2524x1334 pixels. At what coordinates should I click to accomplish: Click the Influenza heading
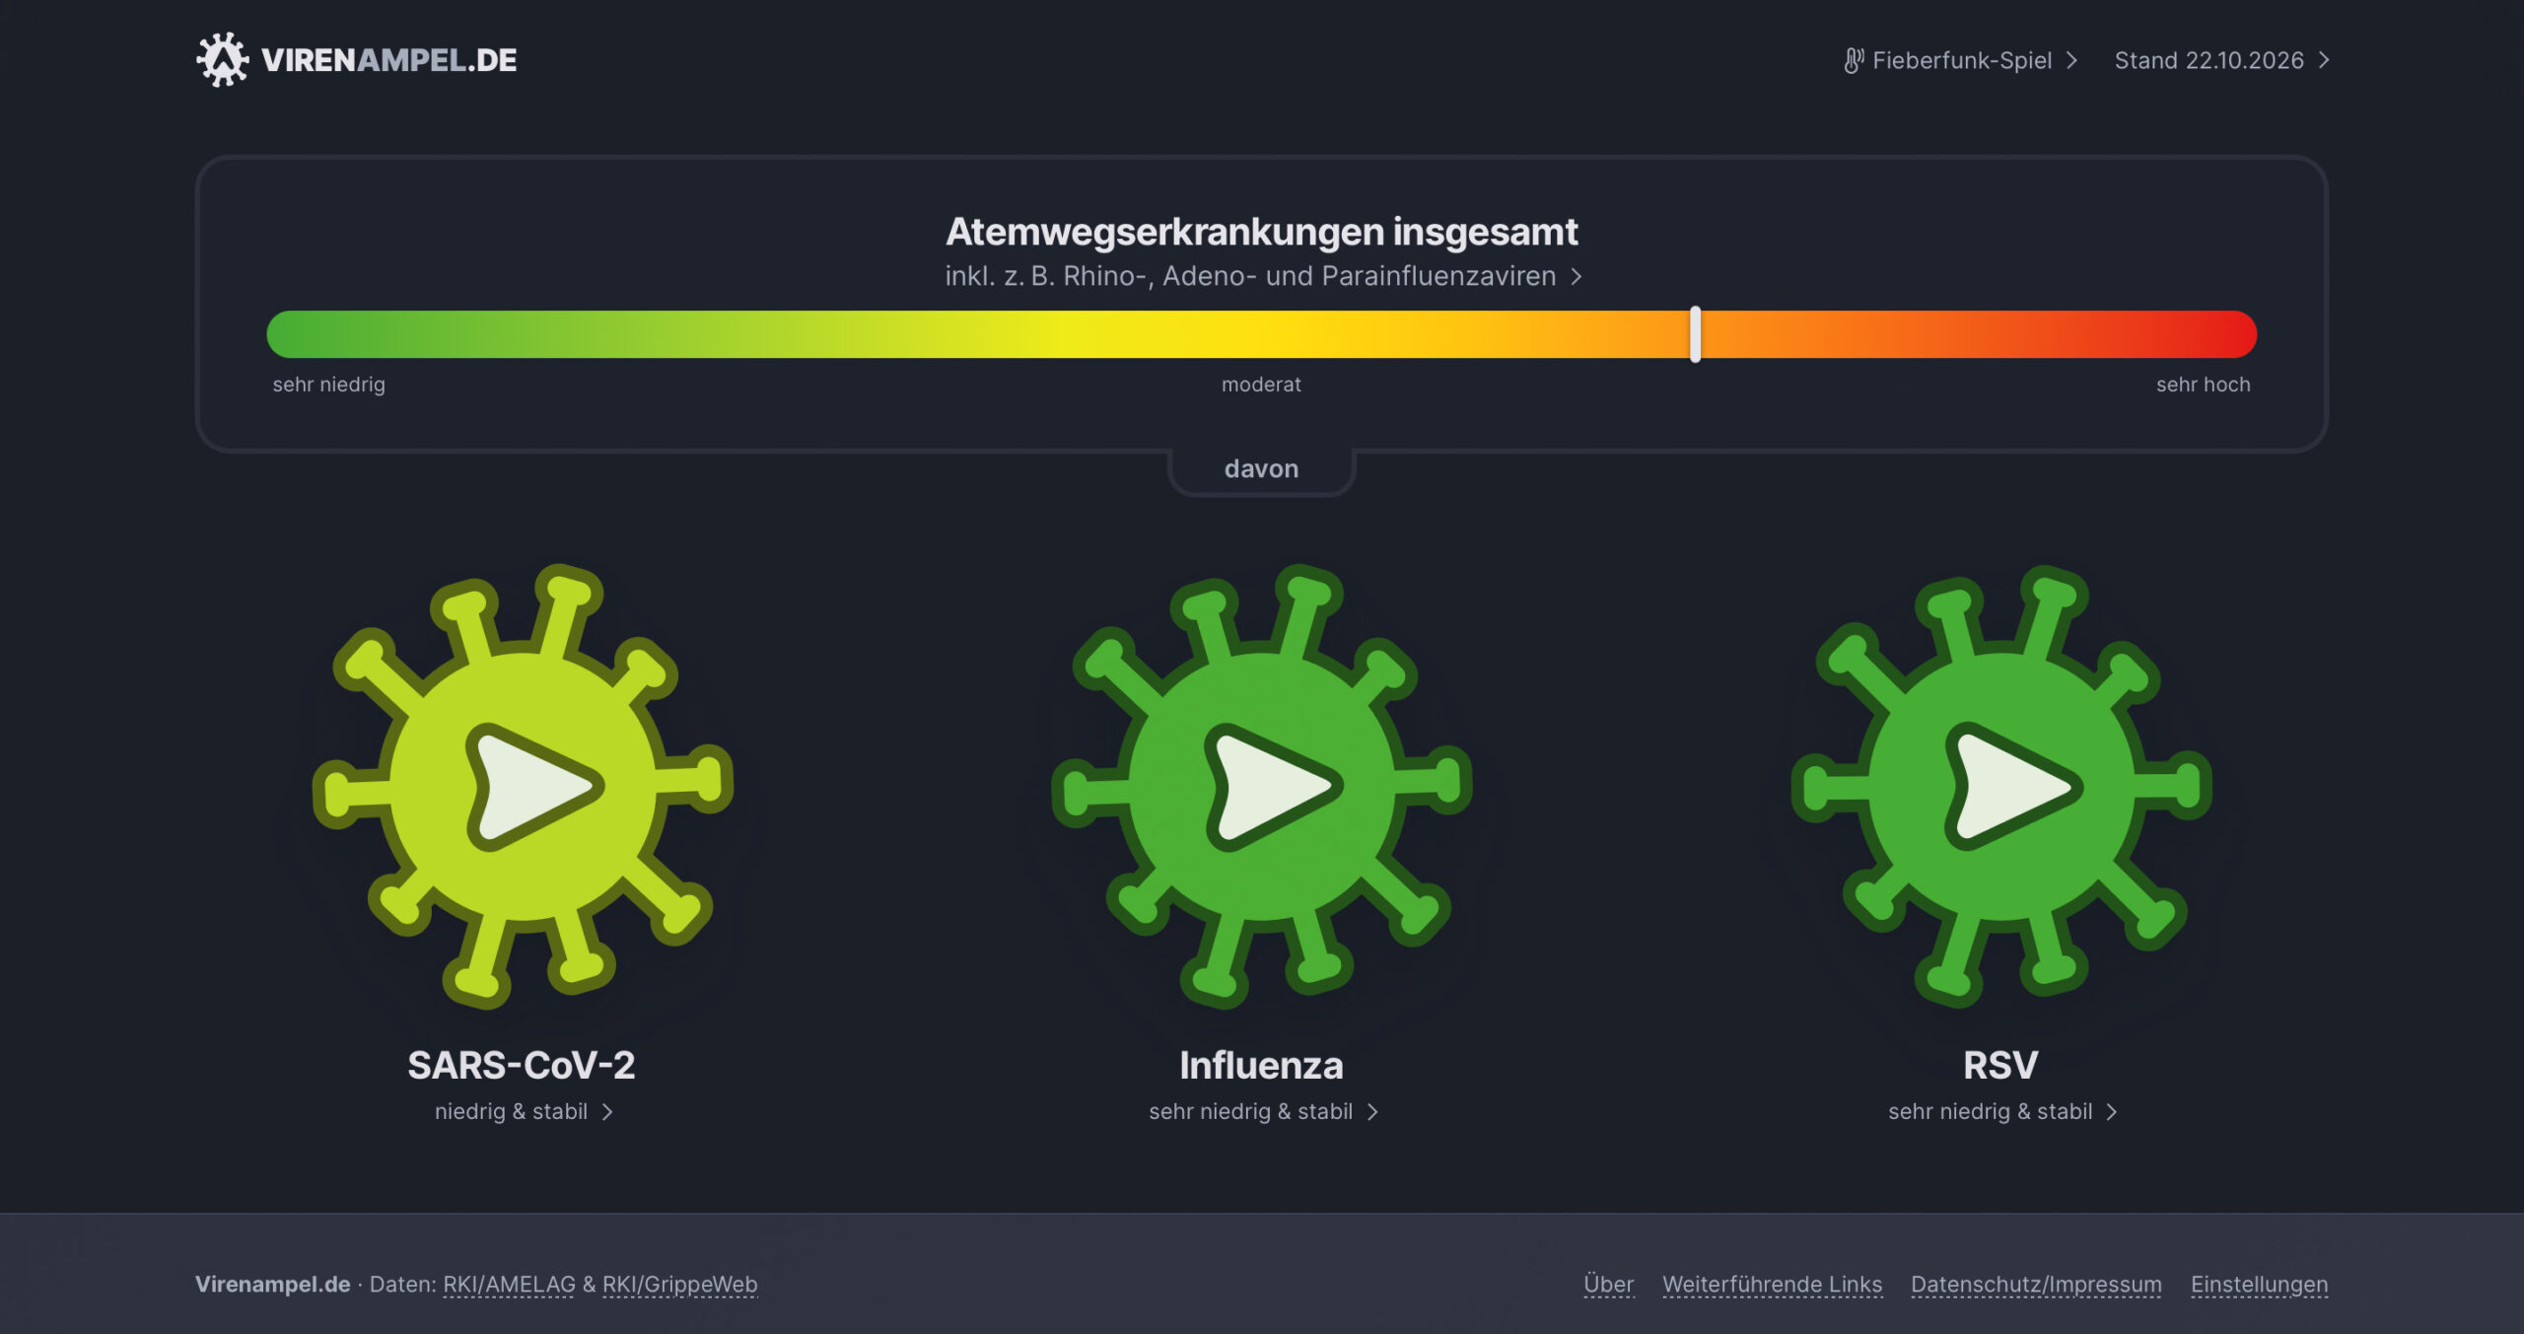tap(1261, 1065)
